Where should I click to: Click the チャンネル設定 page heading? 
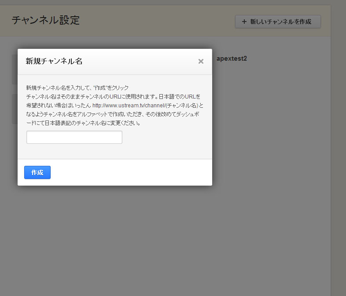click(46, 20)
